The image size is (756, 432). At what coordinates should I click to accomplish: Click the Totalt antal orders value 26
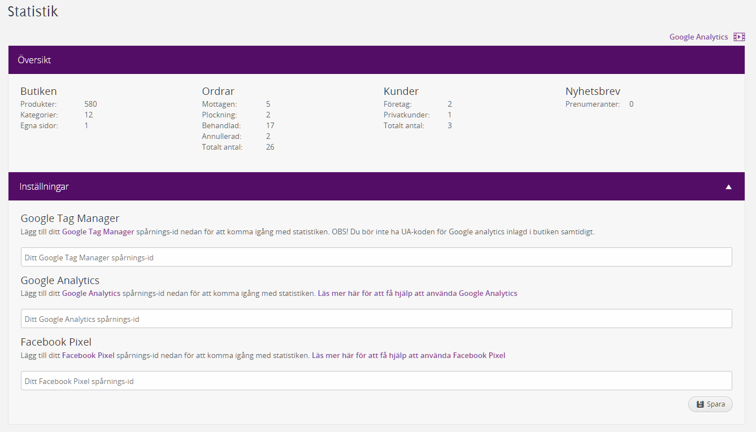tap(270, 147)
